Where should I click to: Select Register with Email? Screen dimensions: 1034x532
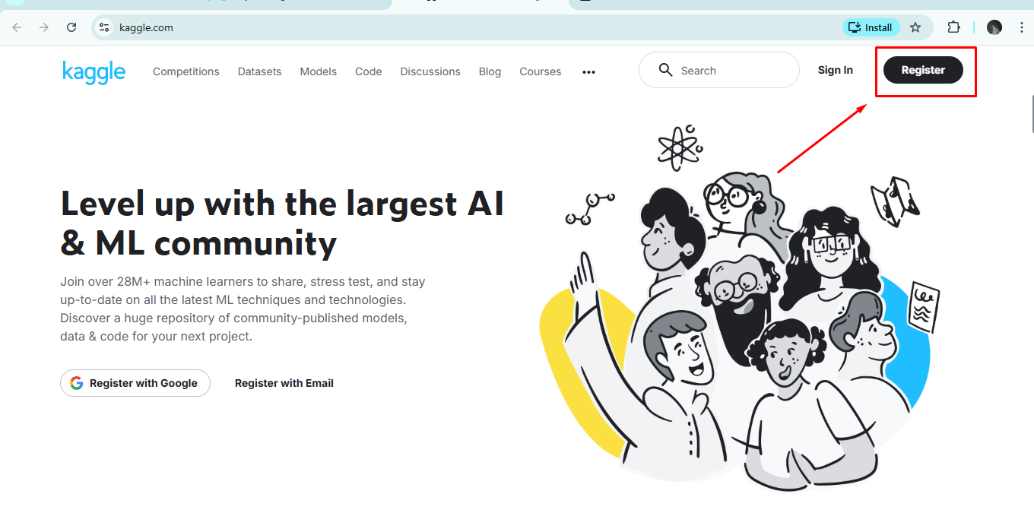coord(284,383)
